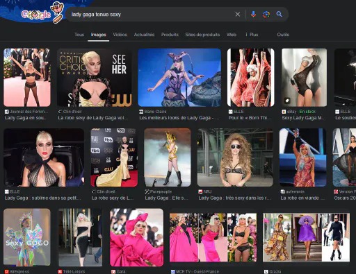356x274 pixels.
Task: Click the Purepeople source label
Action: [x=159, y=191]
